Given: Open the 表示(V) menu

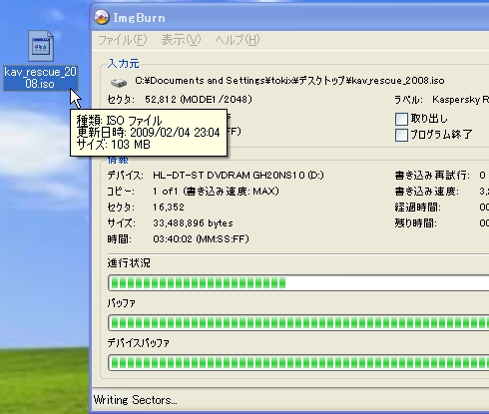Looking at the screenshot, I should coord(182,40).
